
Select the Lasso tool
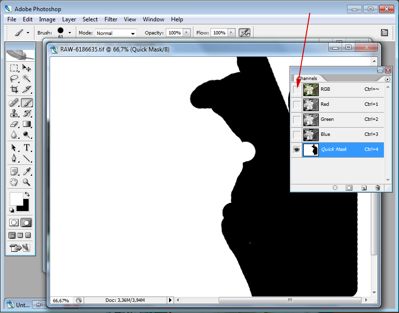coord(14,79)
